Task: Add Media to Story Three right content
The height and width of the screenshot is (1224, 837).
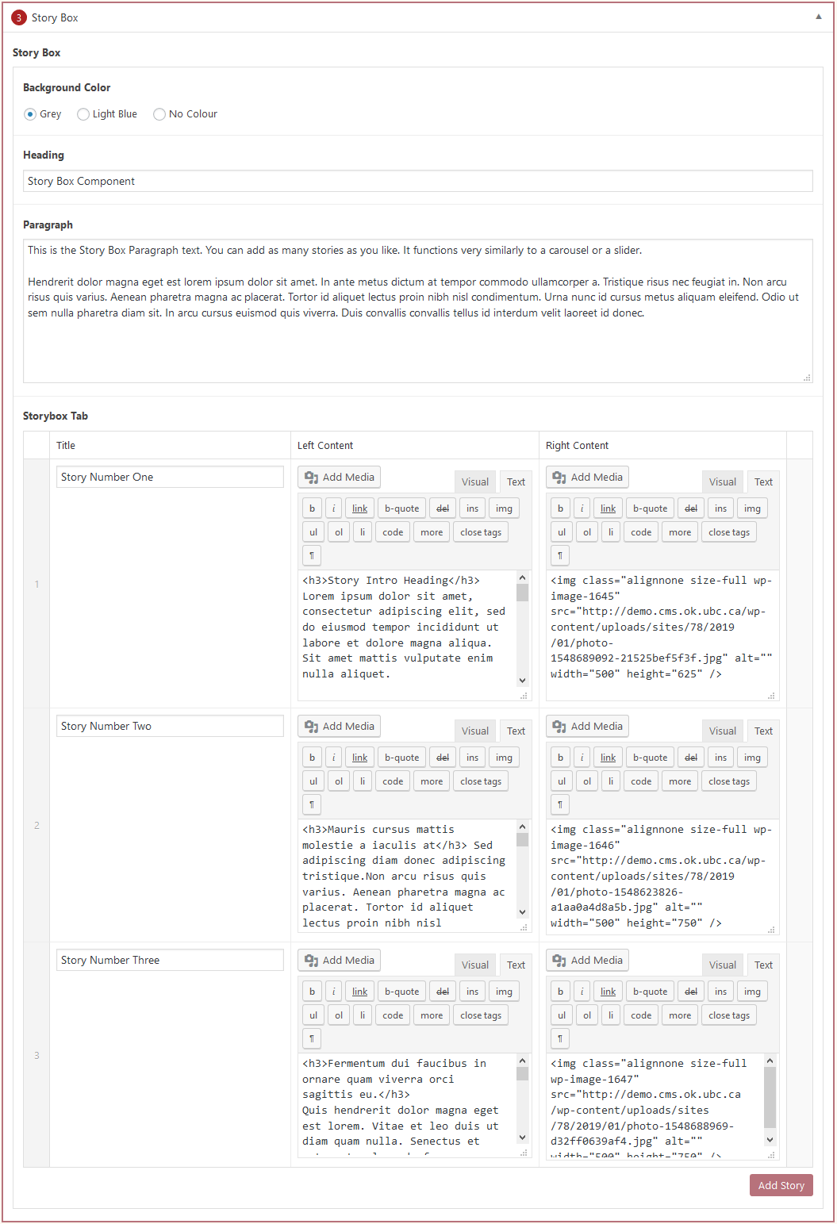Action: point(588,960)
